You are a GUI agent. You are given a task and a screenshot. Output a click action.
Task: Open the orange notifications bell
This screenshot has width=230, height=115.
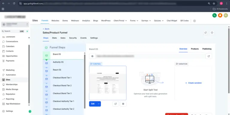click(x=220, y=15)
